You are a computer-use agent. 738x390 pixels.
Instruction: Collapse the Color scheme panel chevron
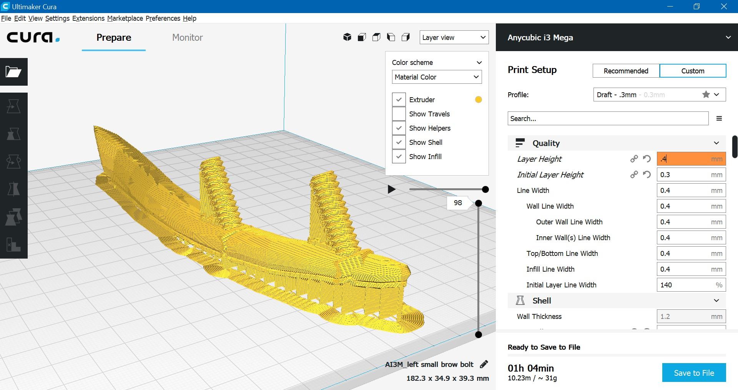coord(479,63)
